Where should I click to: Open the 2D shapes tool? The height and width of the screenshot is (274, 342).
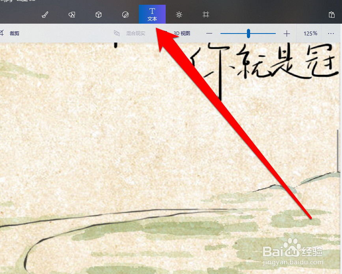(72, 15)
